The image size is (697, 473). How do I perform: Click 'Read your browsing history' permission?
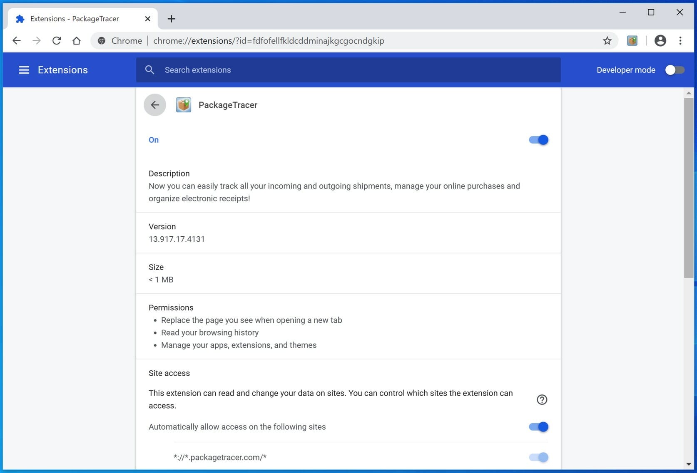click(210, 333)
